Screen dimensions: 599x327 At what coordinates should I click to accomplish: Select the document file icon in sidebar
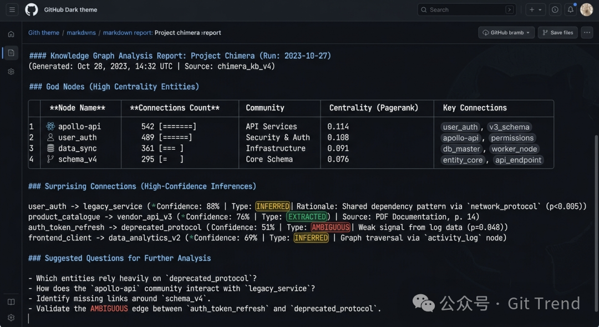(x=11, y=53)
